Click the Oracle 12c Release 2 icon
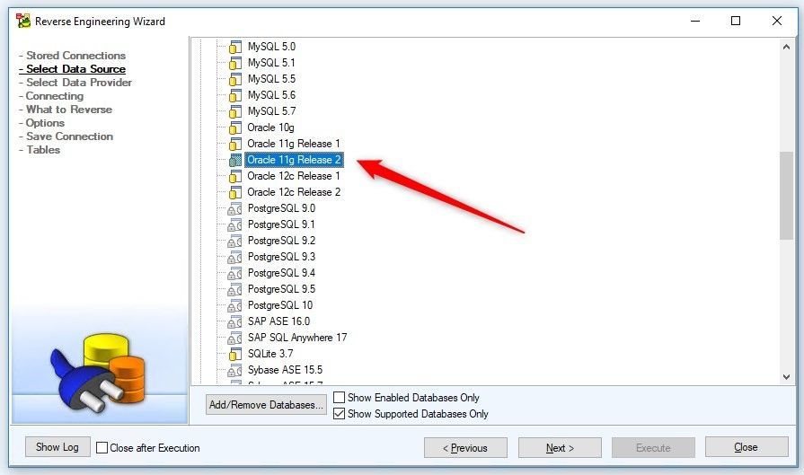 point(234,193)
